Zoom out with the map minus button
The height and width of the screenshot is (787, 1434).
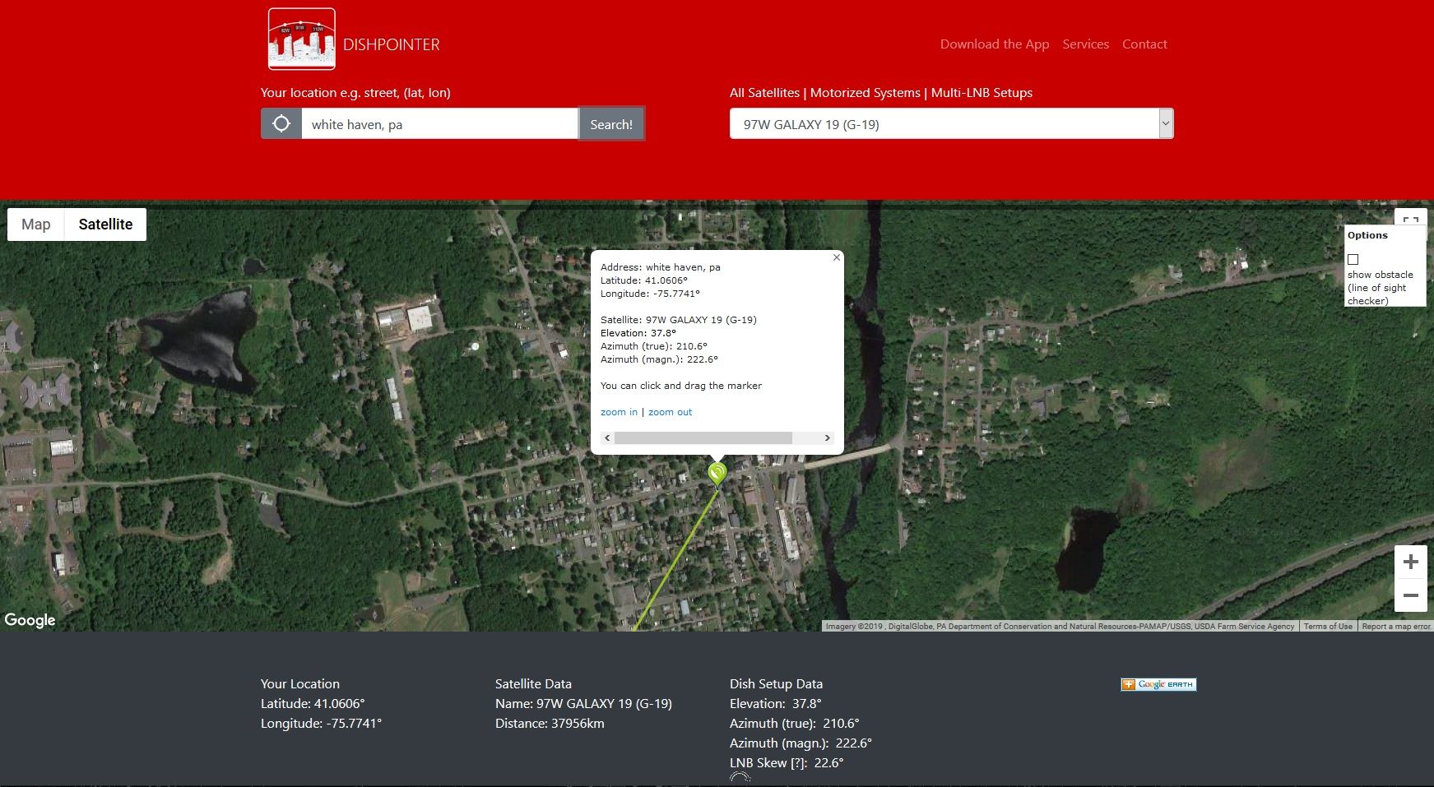(1411, 595)
